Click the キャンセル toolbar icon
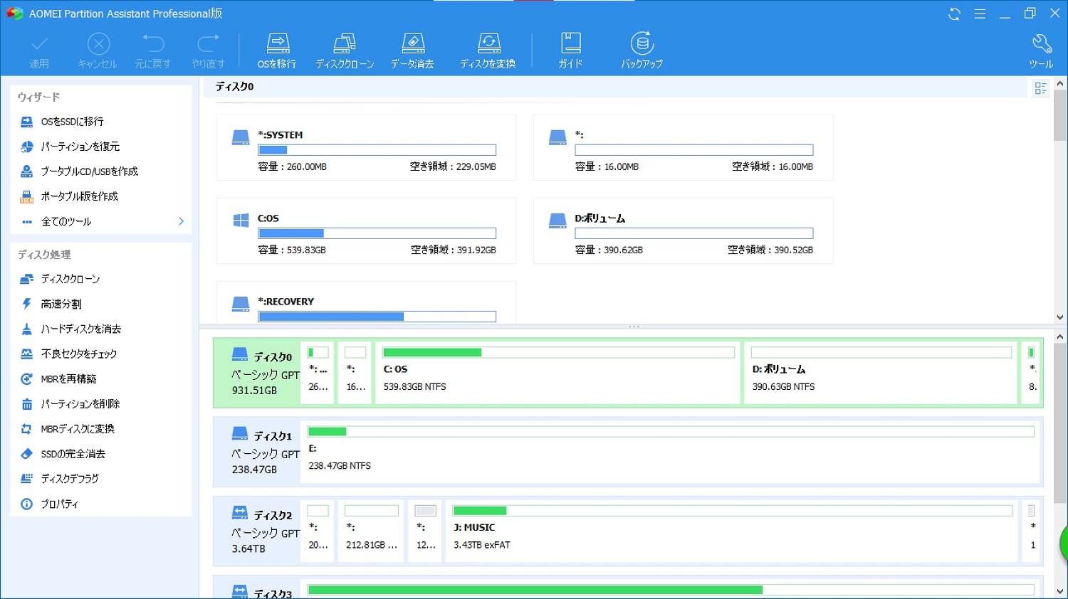This screenshot has width=1068, height=599. pos(98,51)
